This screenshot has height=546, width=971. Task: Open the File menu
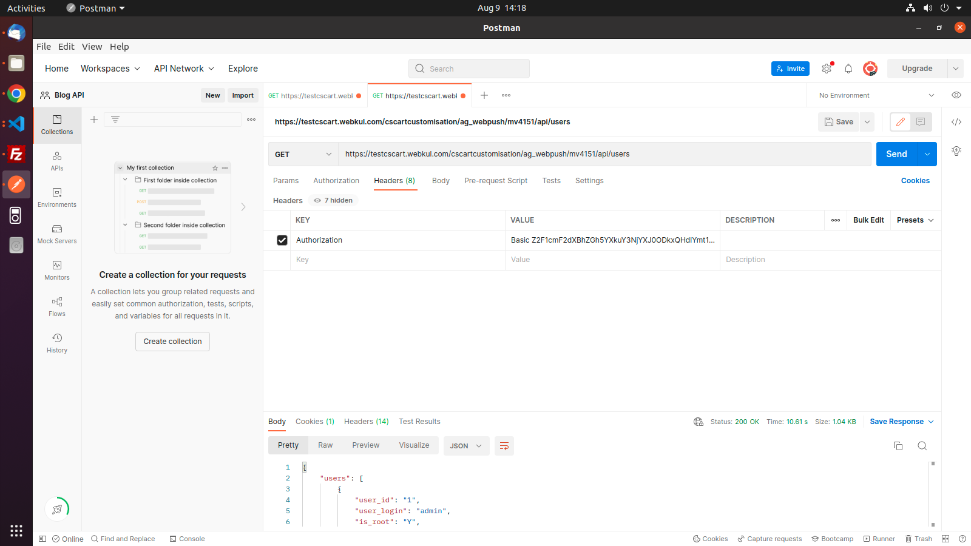[x=43, y=47]
